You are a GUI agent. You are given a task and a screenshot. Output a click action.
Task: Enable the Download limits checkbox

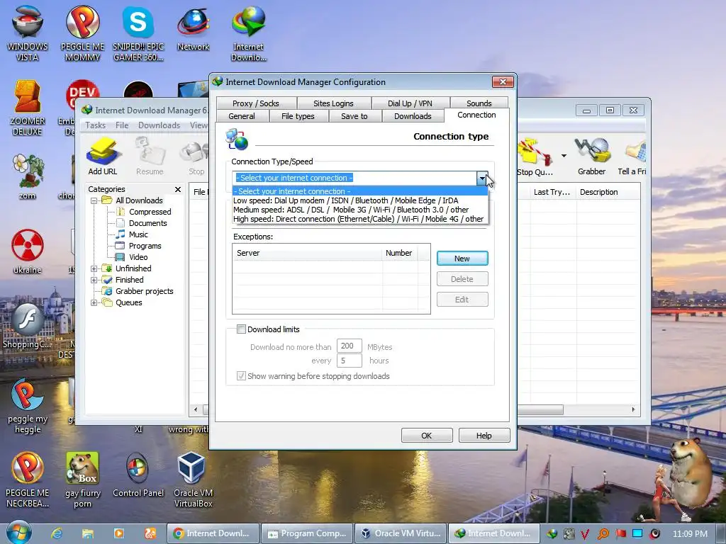(x=241, y=329)
